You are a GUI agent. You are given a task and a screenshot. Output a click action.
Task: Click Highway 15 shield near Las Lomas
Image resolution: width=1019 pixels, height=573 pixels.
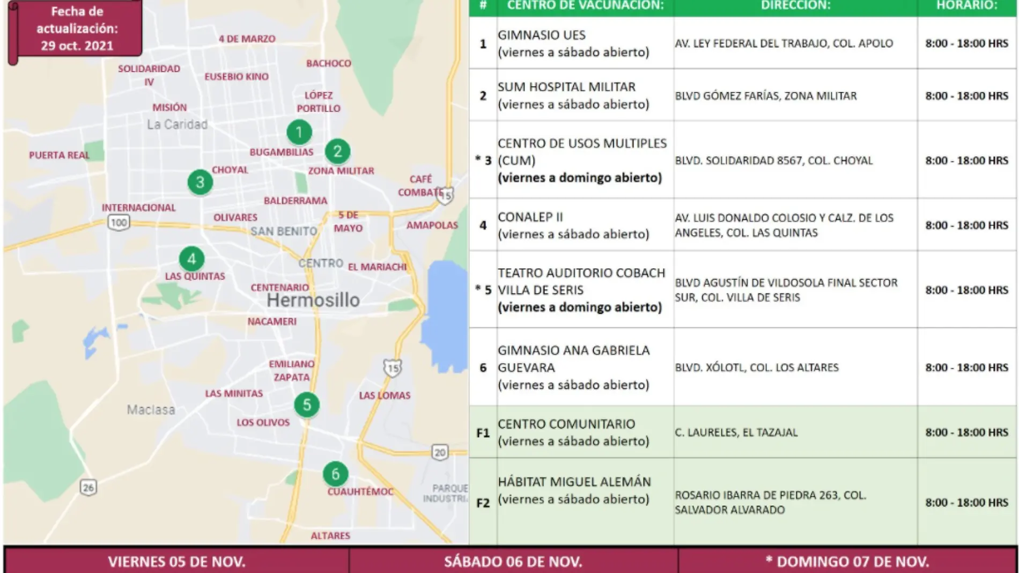(393, 368)
